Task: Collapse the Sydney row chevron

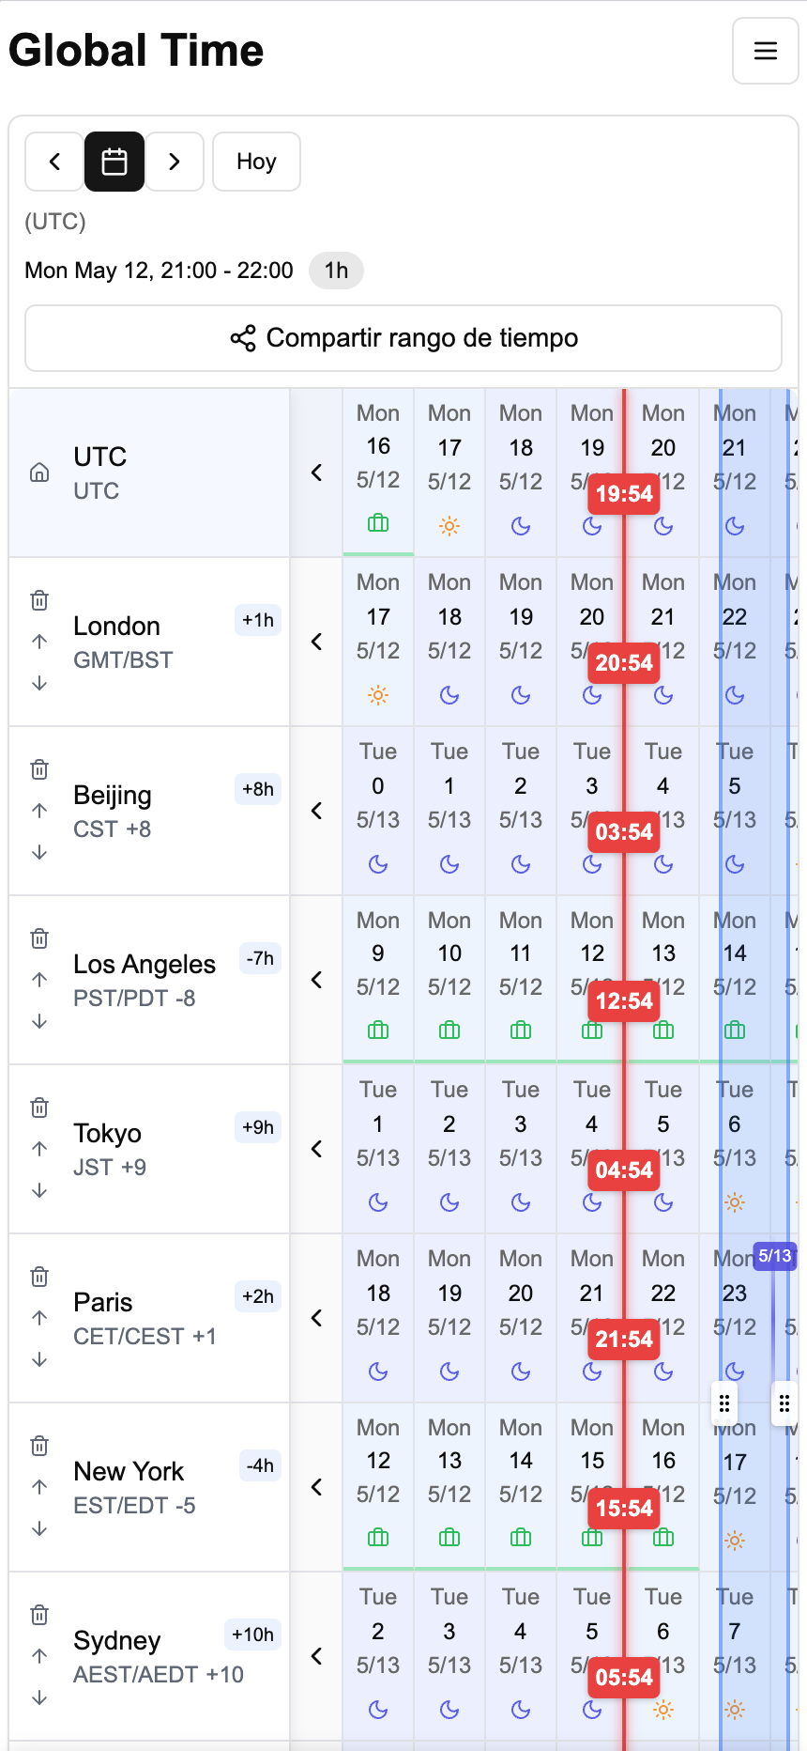Action: coord(317,1656)
